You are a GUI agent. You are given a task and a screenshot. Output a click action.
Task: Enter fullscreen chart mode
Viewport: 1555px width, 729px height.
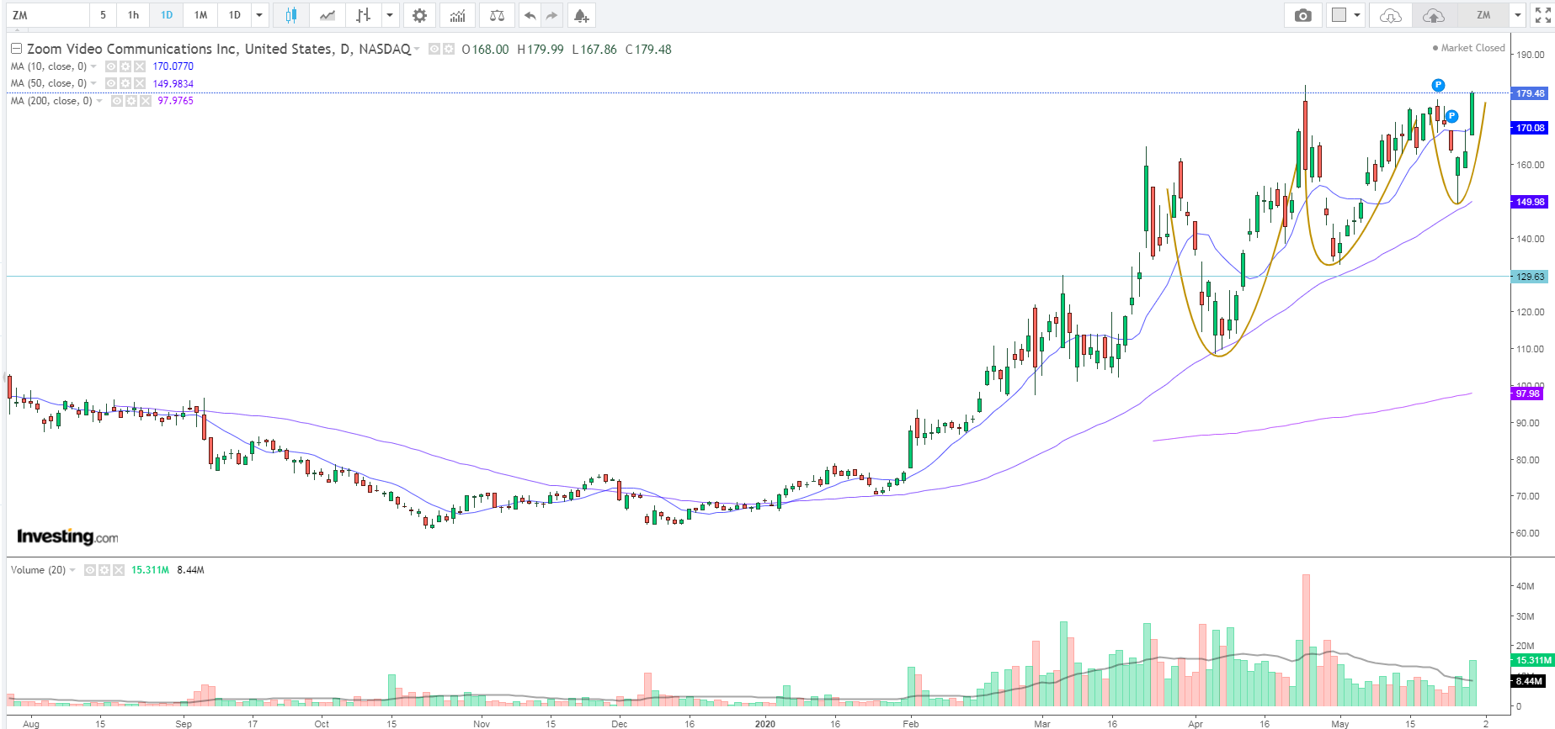pyautogui.click(x=1542, y=15)
